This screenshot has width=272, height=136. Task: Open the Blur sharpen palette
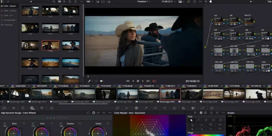184,108
